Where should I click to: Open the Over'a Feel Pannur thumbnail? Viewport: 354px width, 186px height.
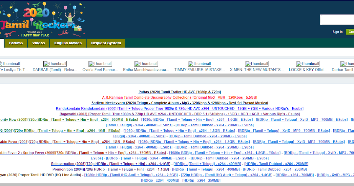(100, 63)
